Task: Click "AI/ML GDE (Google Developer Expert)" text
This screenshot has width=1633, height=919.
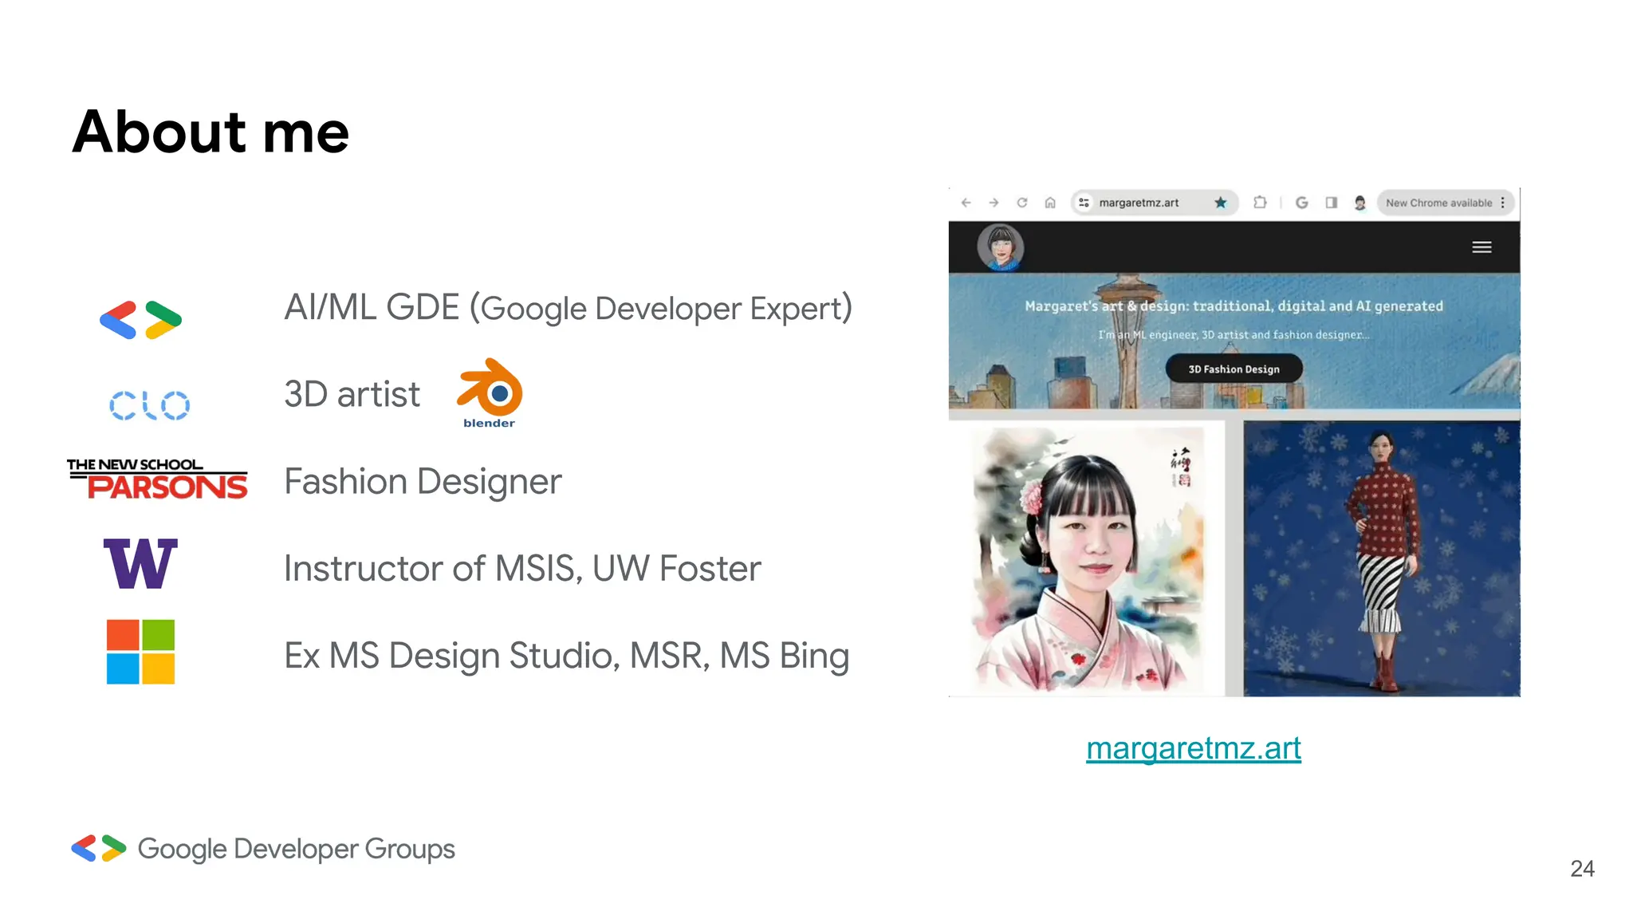Action: point(569,308)
